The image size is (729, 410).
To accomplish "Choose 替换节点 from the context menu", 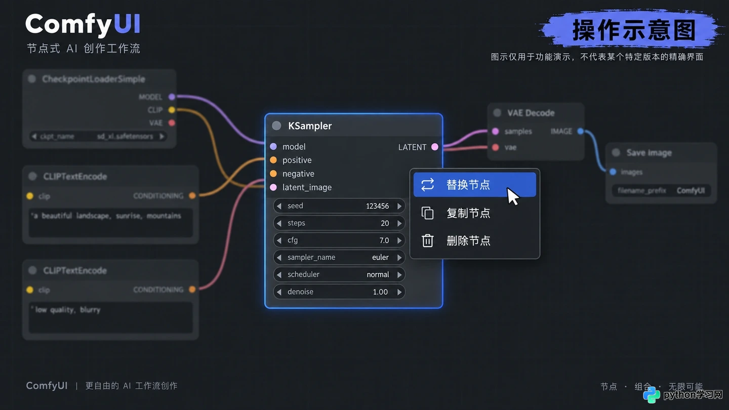I will click(474, 185).
